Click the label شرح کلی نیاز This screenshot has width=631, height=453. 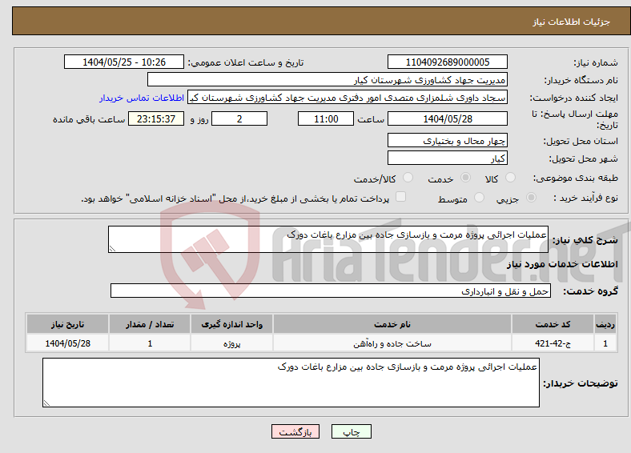tap(585, 240)
